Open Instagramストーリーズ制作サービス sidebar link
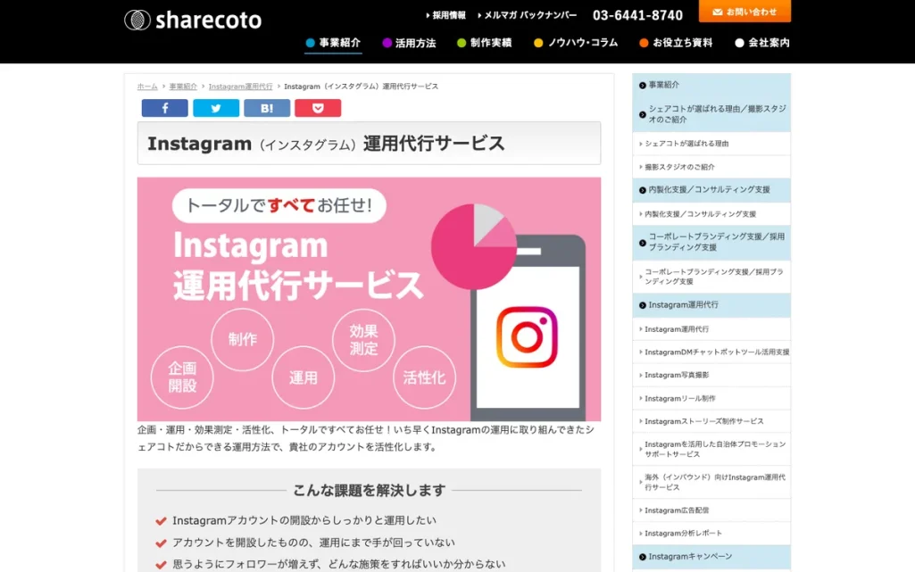Viewport: 915px width, 572px height. (x=711, y=421)
